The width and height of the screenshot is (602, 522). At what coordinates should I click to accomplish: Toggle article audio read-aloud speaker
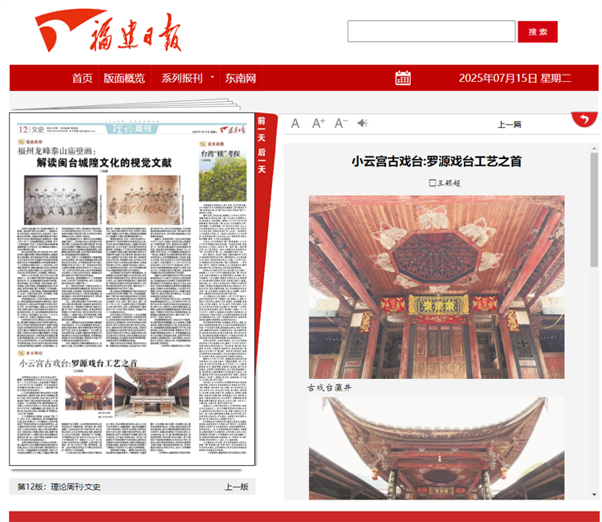[363, 123]
